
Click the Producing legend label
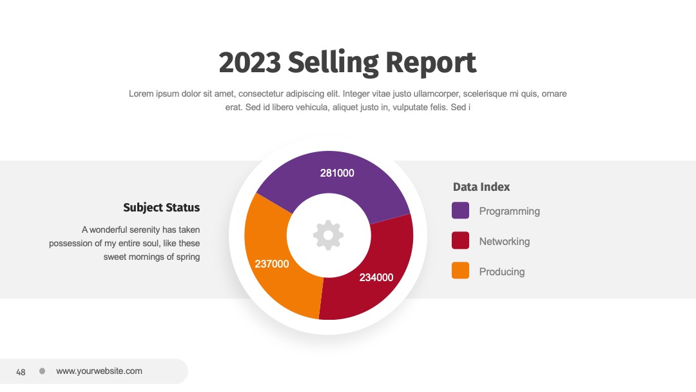click(501, 271)
